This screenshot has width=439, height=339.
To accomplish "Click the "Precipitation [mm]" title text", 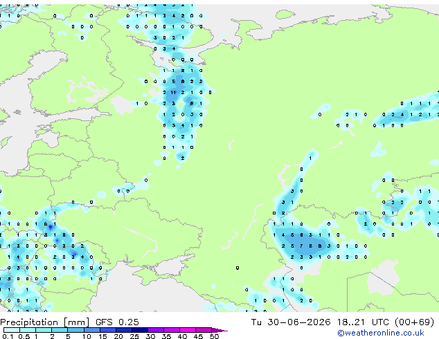I will [45, 322].
